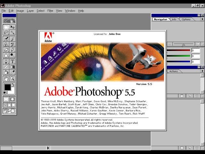
Task: Click the Photoshop title bar application icon
Action: [2, 6]
